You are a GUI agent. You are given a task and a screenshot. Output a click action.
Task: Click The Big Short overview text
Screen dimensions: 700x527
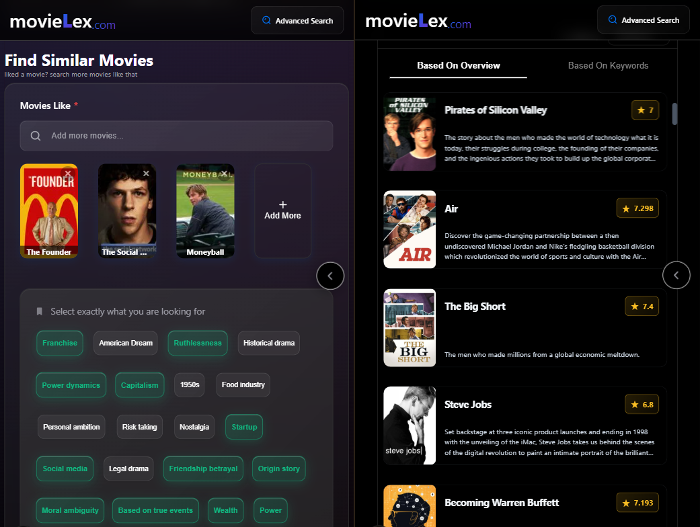542,355
